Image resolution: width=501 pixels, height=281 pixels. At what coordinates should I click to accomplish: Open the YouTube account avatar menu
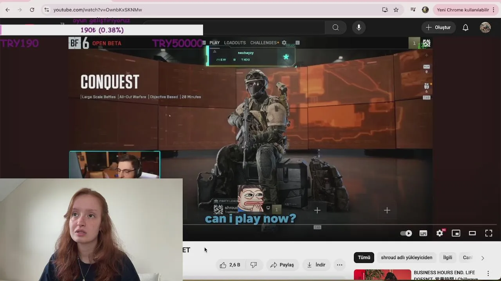pyautogui.click(x=485, y=27)
